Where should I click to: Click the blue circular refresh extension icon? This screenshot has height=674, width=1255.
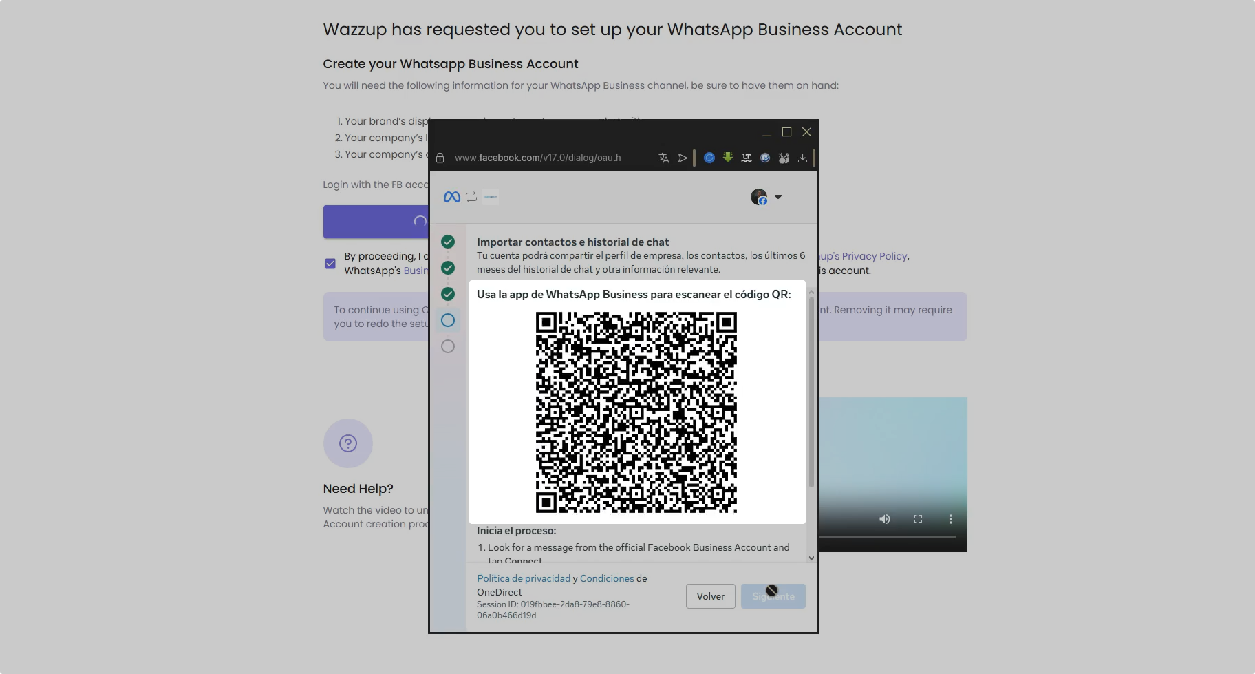click(x=709, y=158)
